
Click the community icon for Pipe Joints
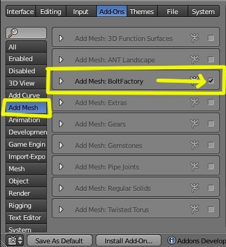194,166
